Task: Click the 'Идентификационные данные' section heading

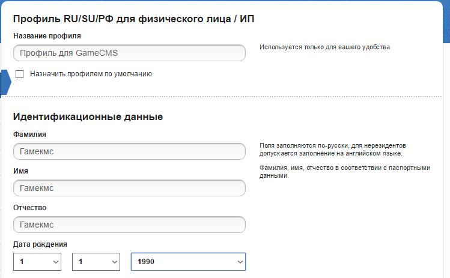Action: coord(88,116)
